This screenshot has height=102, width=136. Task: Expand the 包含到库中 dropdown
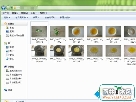point(21,17)
